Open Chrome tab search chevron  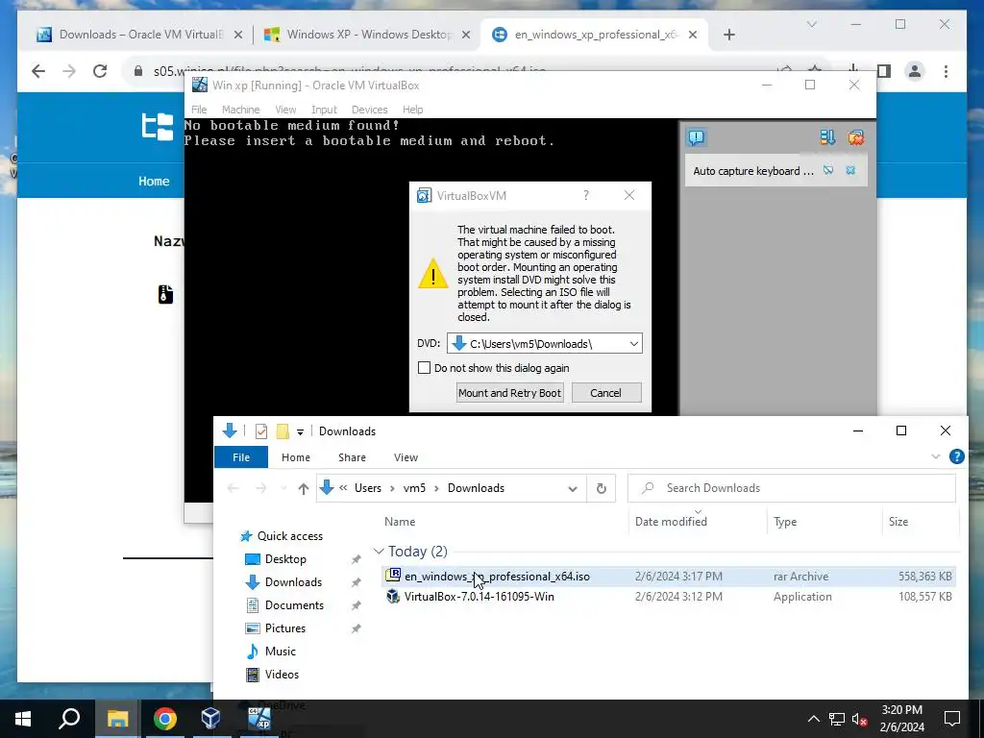[811, 24]
